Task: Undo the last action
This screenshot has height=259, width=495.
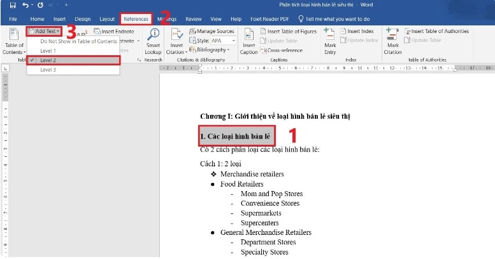Action: click(x=25, y=5)
